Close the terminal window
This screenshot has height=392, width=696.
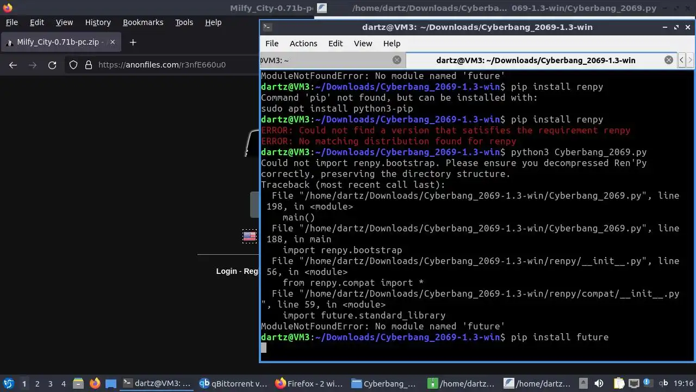tap(688, 27)
